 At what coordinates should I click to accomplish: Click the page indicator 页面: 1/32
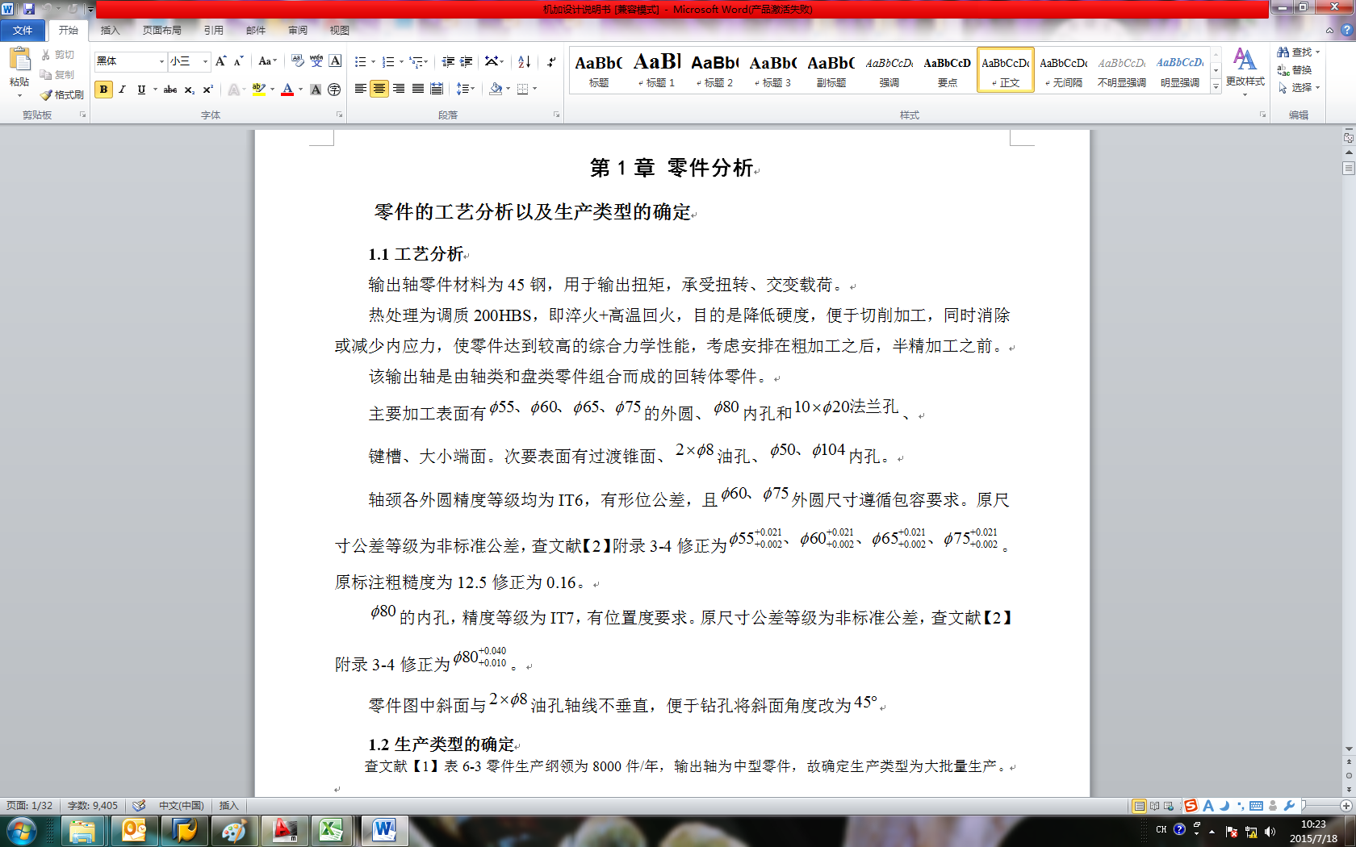click(29, 806)
